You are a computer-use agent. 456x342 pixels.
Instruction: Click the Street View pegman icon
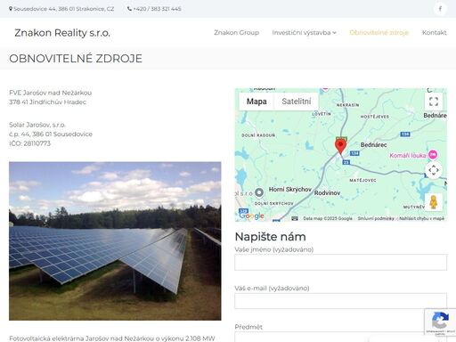[434, 202]
